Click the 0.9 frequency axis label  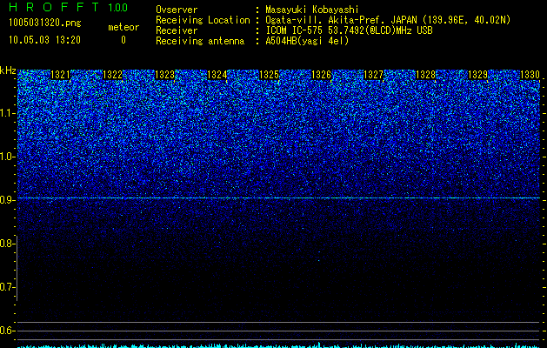point(7,200)
